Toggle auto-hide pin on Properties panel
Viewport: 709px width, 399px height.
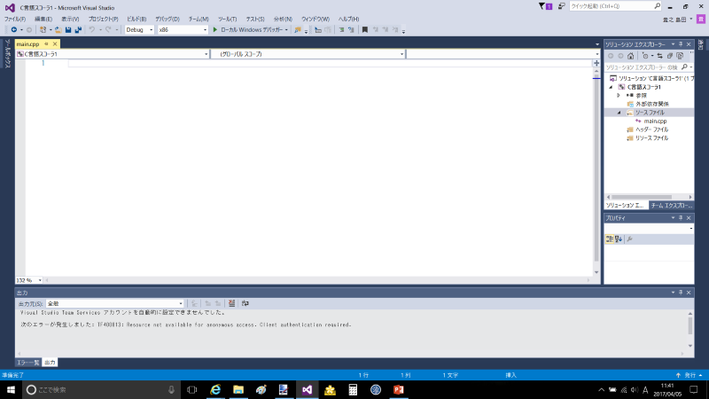[x=681, y=218]
